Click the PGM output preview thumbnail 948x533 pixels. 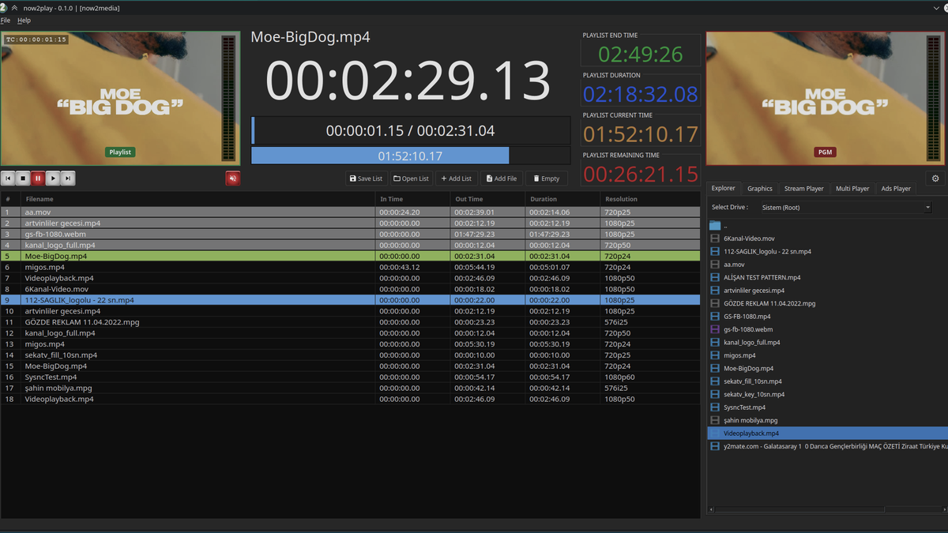coord(826,99)
